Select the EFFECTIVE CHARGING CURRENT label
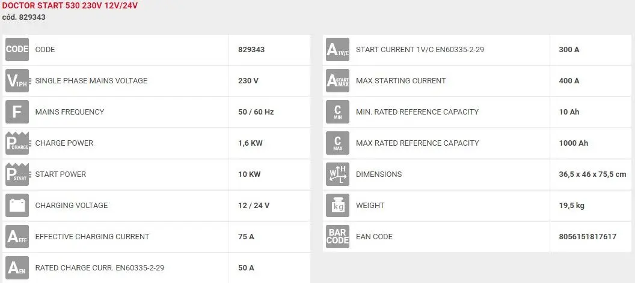635x283 pixels. click(x=93, y=237)
